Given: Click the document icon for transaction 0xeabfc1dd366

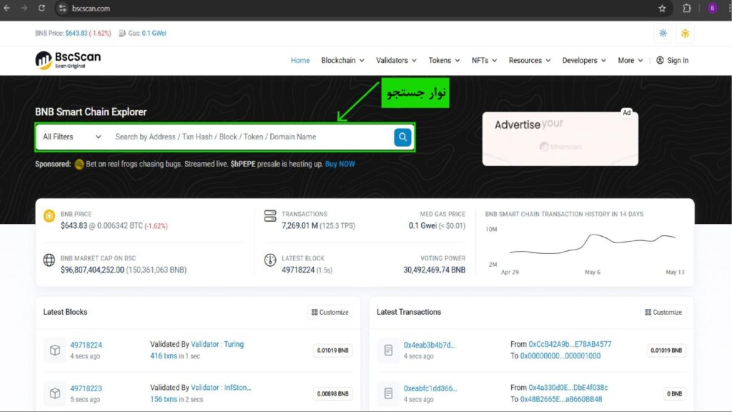Looking at the screenshot, I should click(x=388, y=393).
